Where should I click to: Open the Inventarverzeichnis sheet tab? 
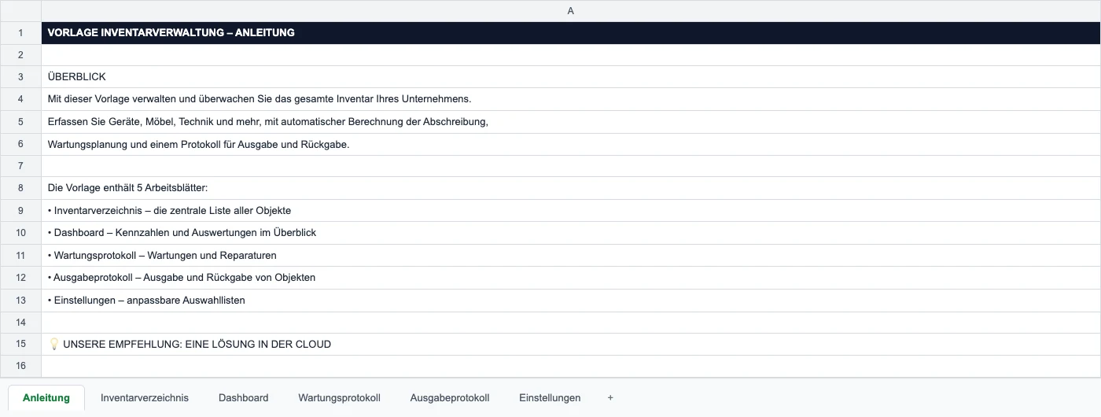[145, 397]
